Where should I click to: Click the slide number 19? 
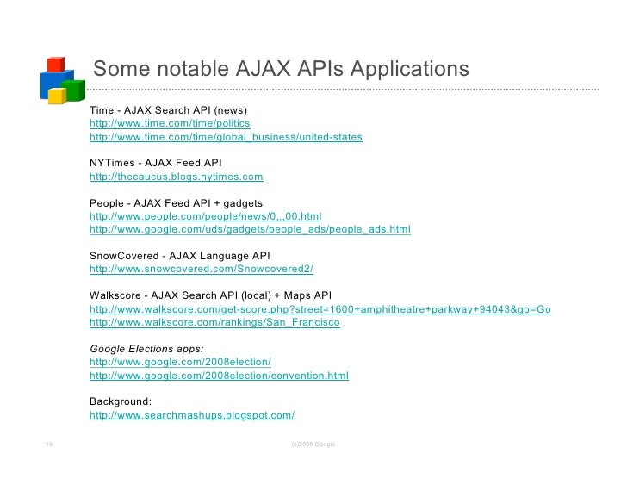(49, 445)
